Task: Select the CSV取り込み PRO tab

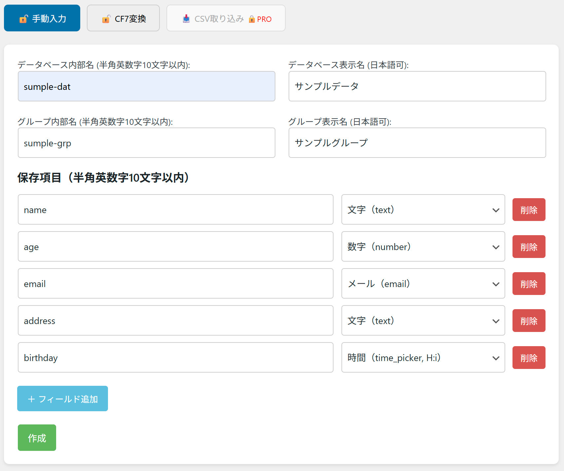Action: (x=226, y=18)
